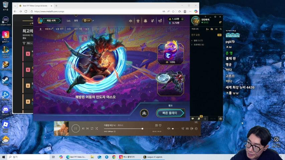Open the Steam desktop shortcut
The image size is (285, 160).
[5, 81]
